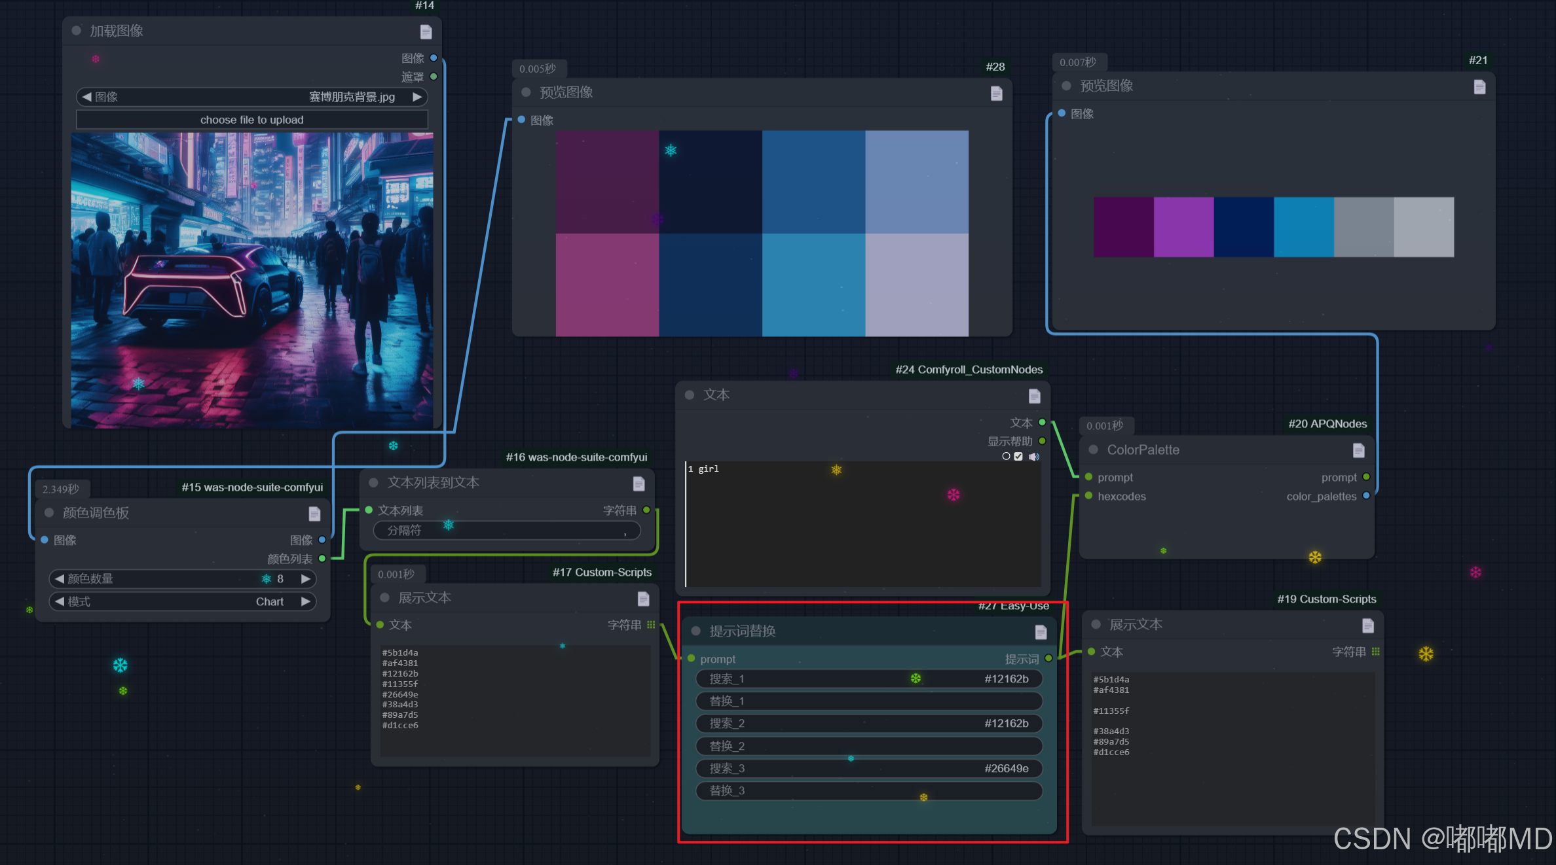Click the document icon on 文本列表到文本 node
Viewport: 1556px width, 865px height.
639,484
